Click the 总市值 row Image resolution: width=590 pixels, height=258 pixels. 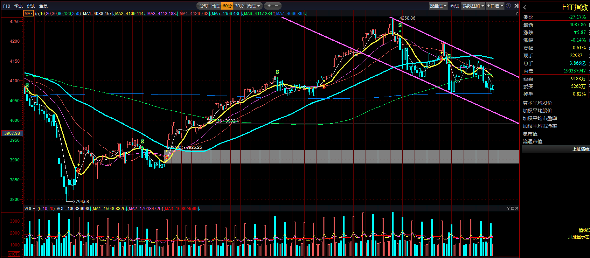pyautogui.click(x=530, y=134)
